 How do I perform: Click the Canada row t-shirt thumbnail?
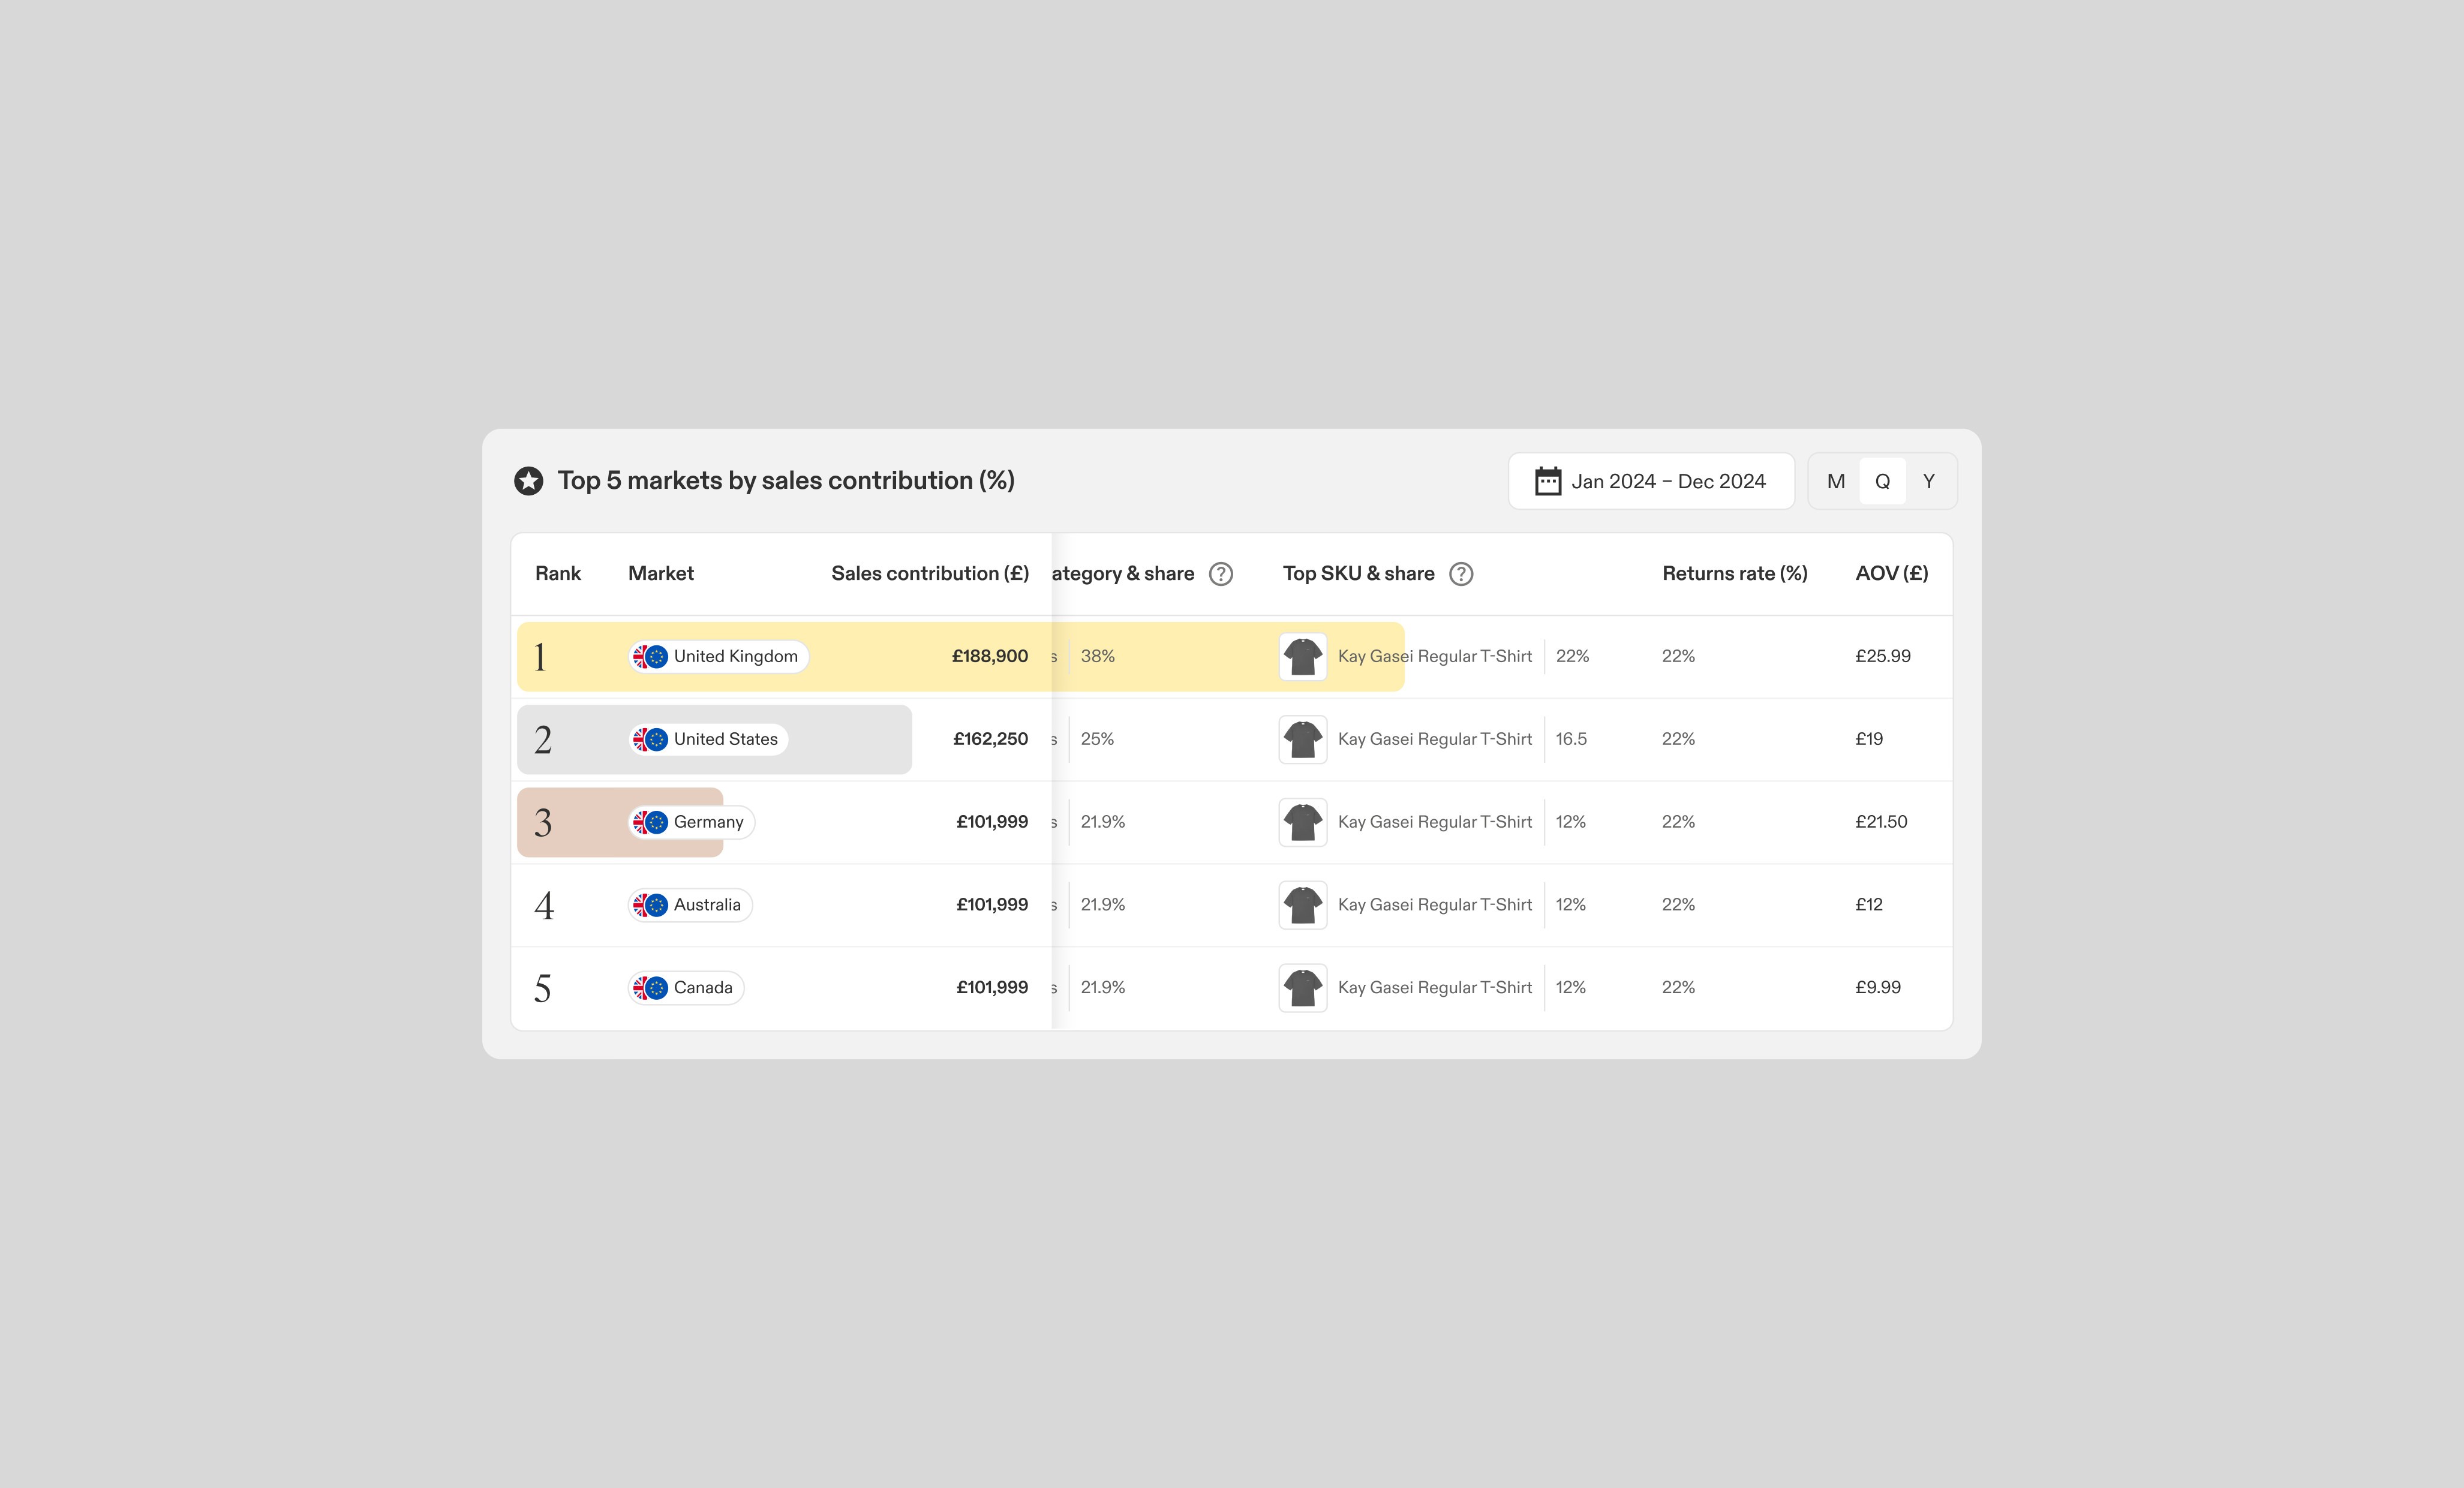click(1302, 988)
